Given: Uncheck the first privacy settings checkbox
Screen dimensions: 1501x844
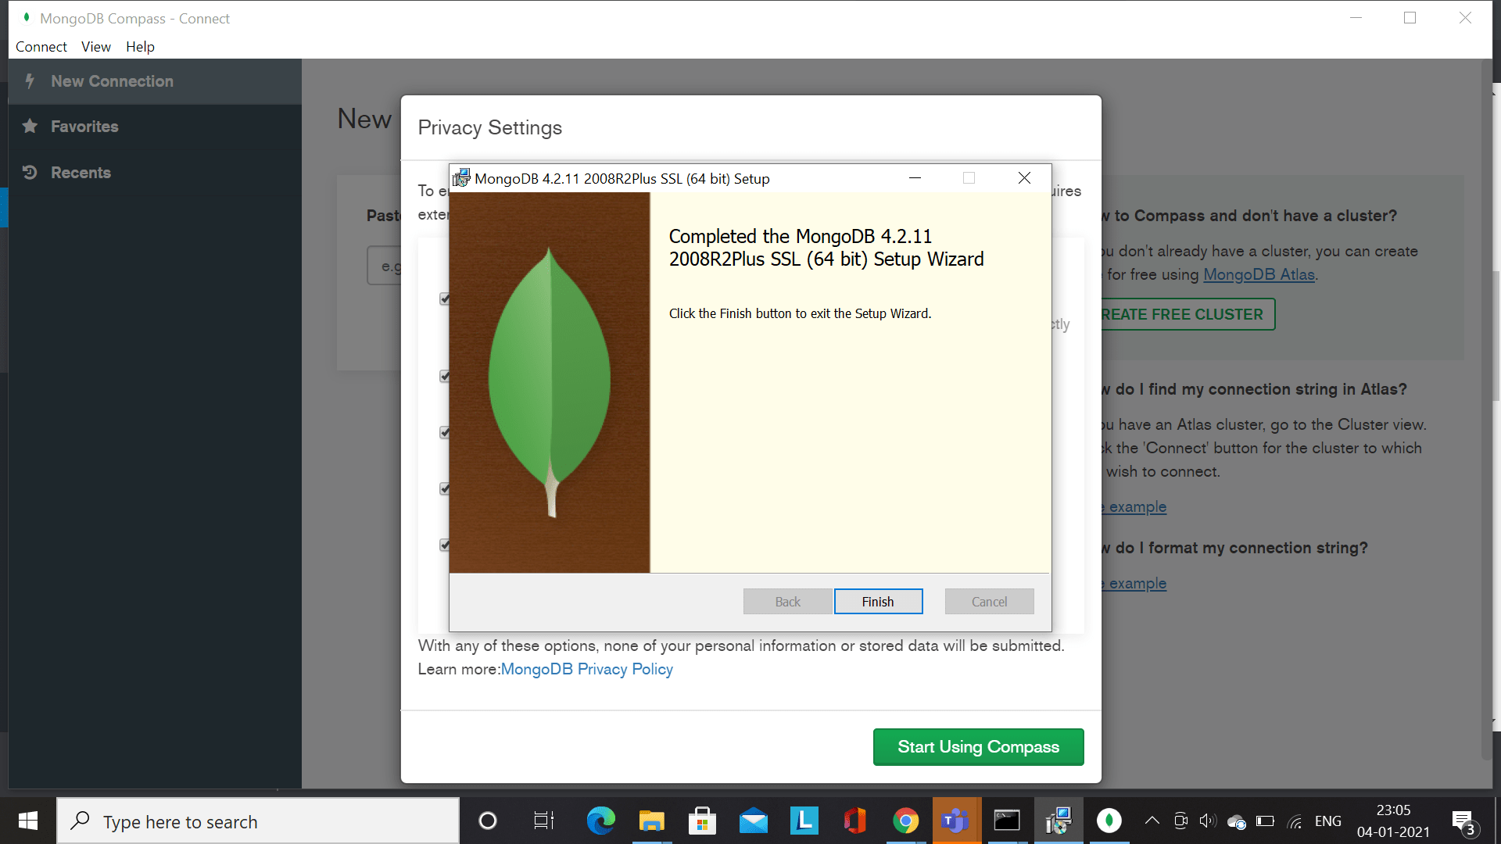Looking at the screenshot, I should (444, 299).
